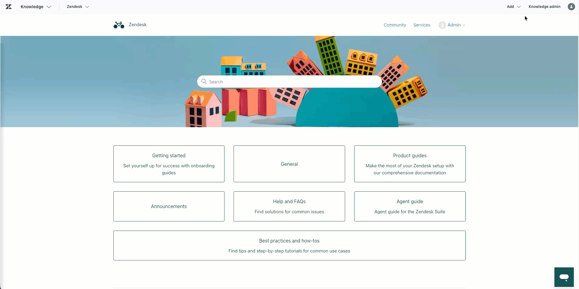The height and width of the screenshot is (289, 579).
Task: Click the magnifier icon in search bar
Action: 204,82
